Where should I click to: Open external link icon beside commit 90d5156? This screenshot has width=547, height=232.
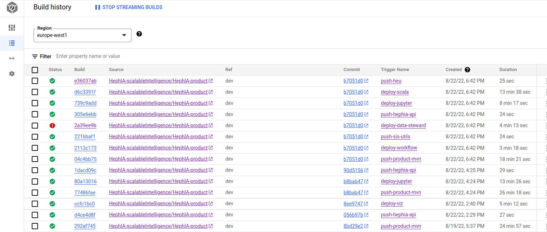[x=366, y=170]
